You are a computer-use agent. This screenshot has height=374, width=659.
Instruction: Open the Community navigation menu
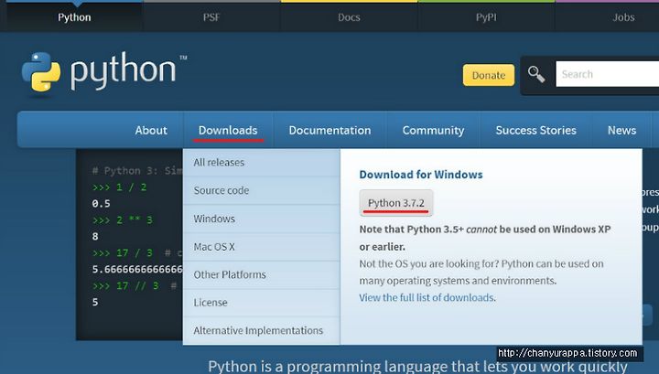coord(433,130)
